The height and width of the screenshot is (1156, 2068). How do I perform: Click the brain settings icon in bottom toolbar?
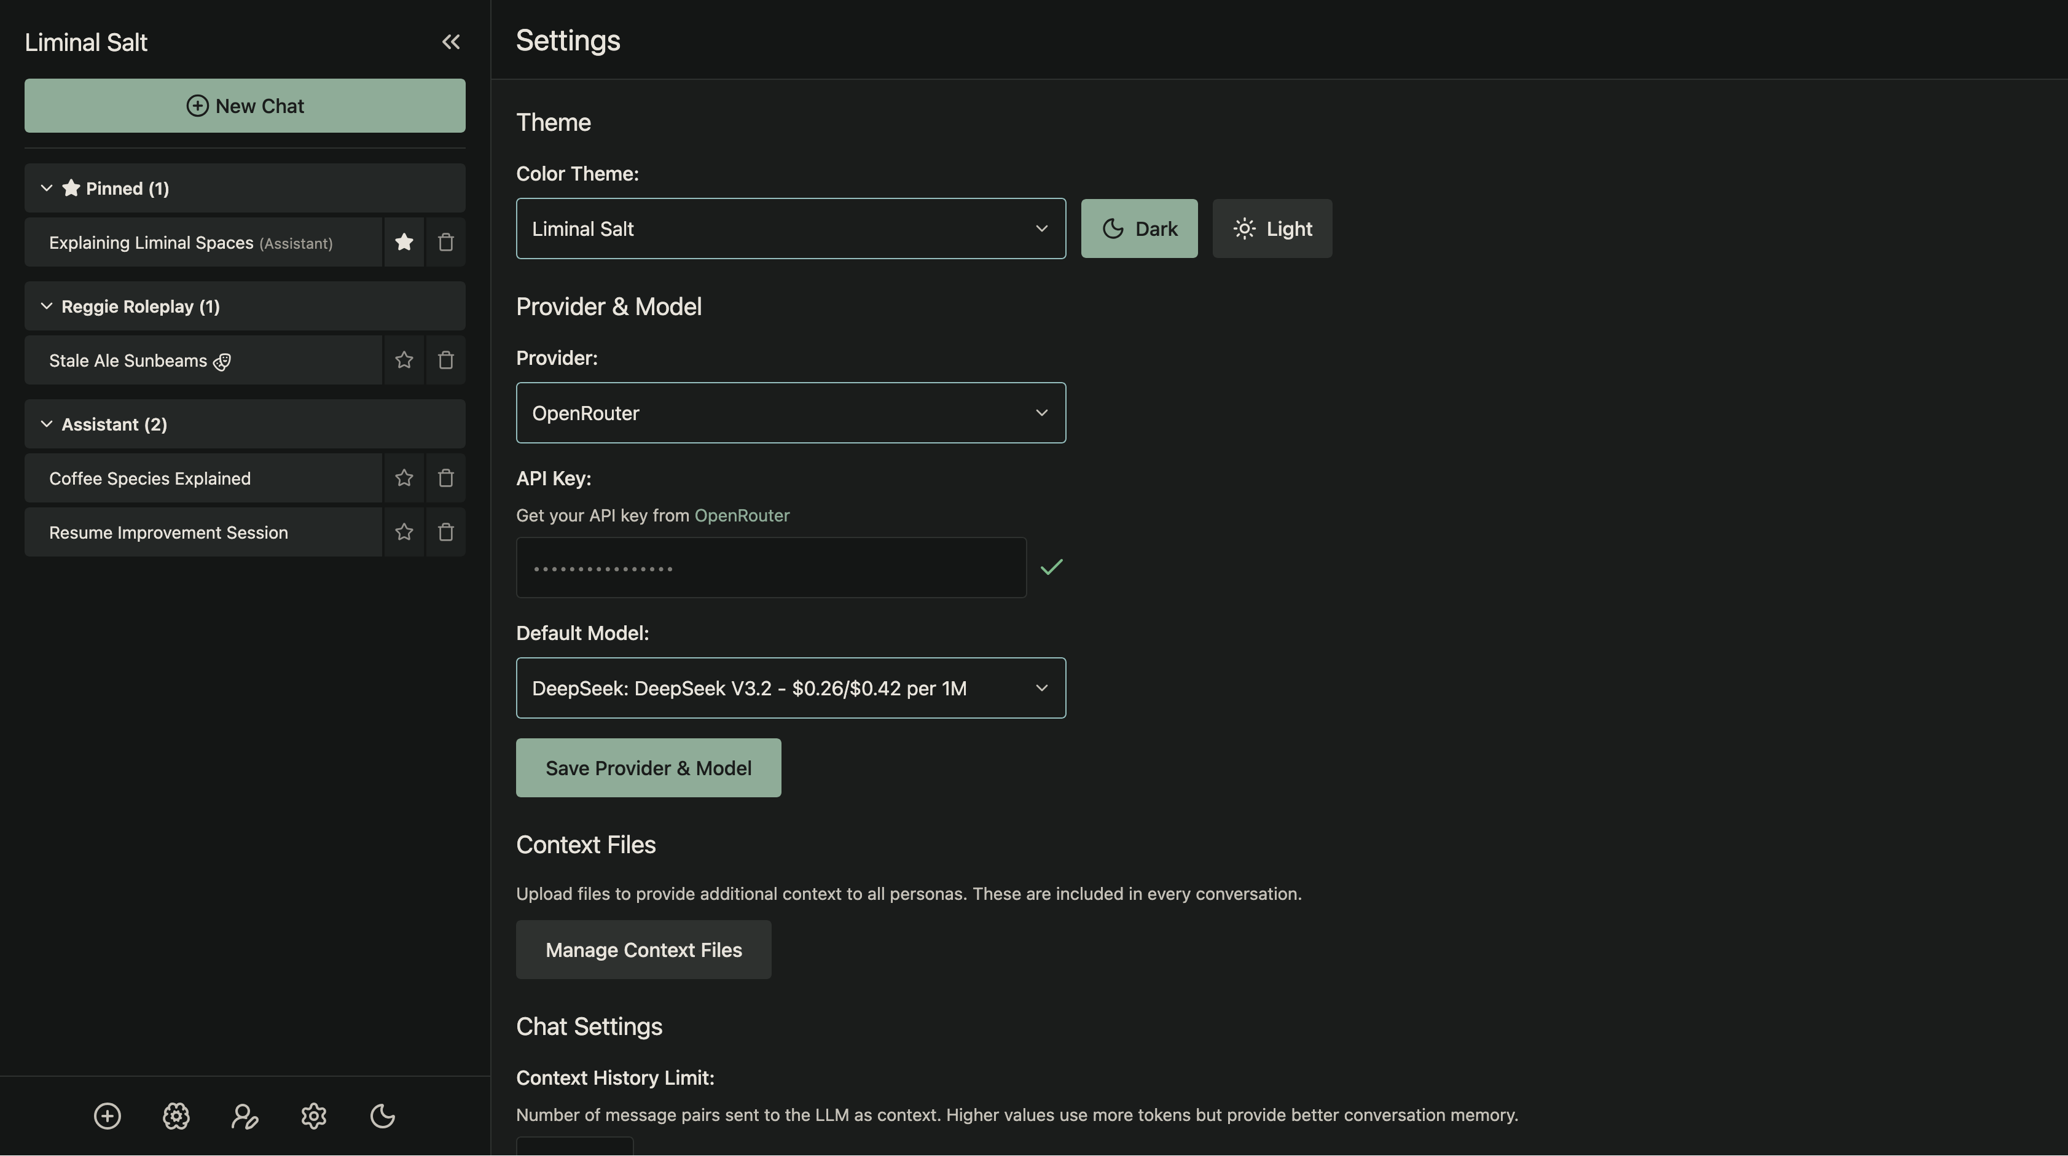pyautogui.click(x=176, y=1116)
